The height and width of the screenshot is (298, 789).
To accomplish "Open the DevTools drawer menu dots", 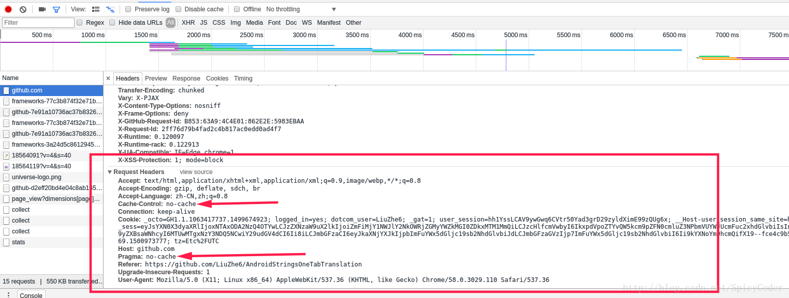I will point(8,295).
